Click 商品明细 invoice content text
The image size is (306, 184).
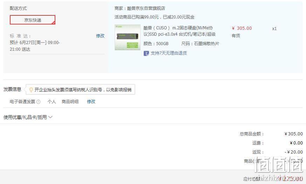70,101
